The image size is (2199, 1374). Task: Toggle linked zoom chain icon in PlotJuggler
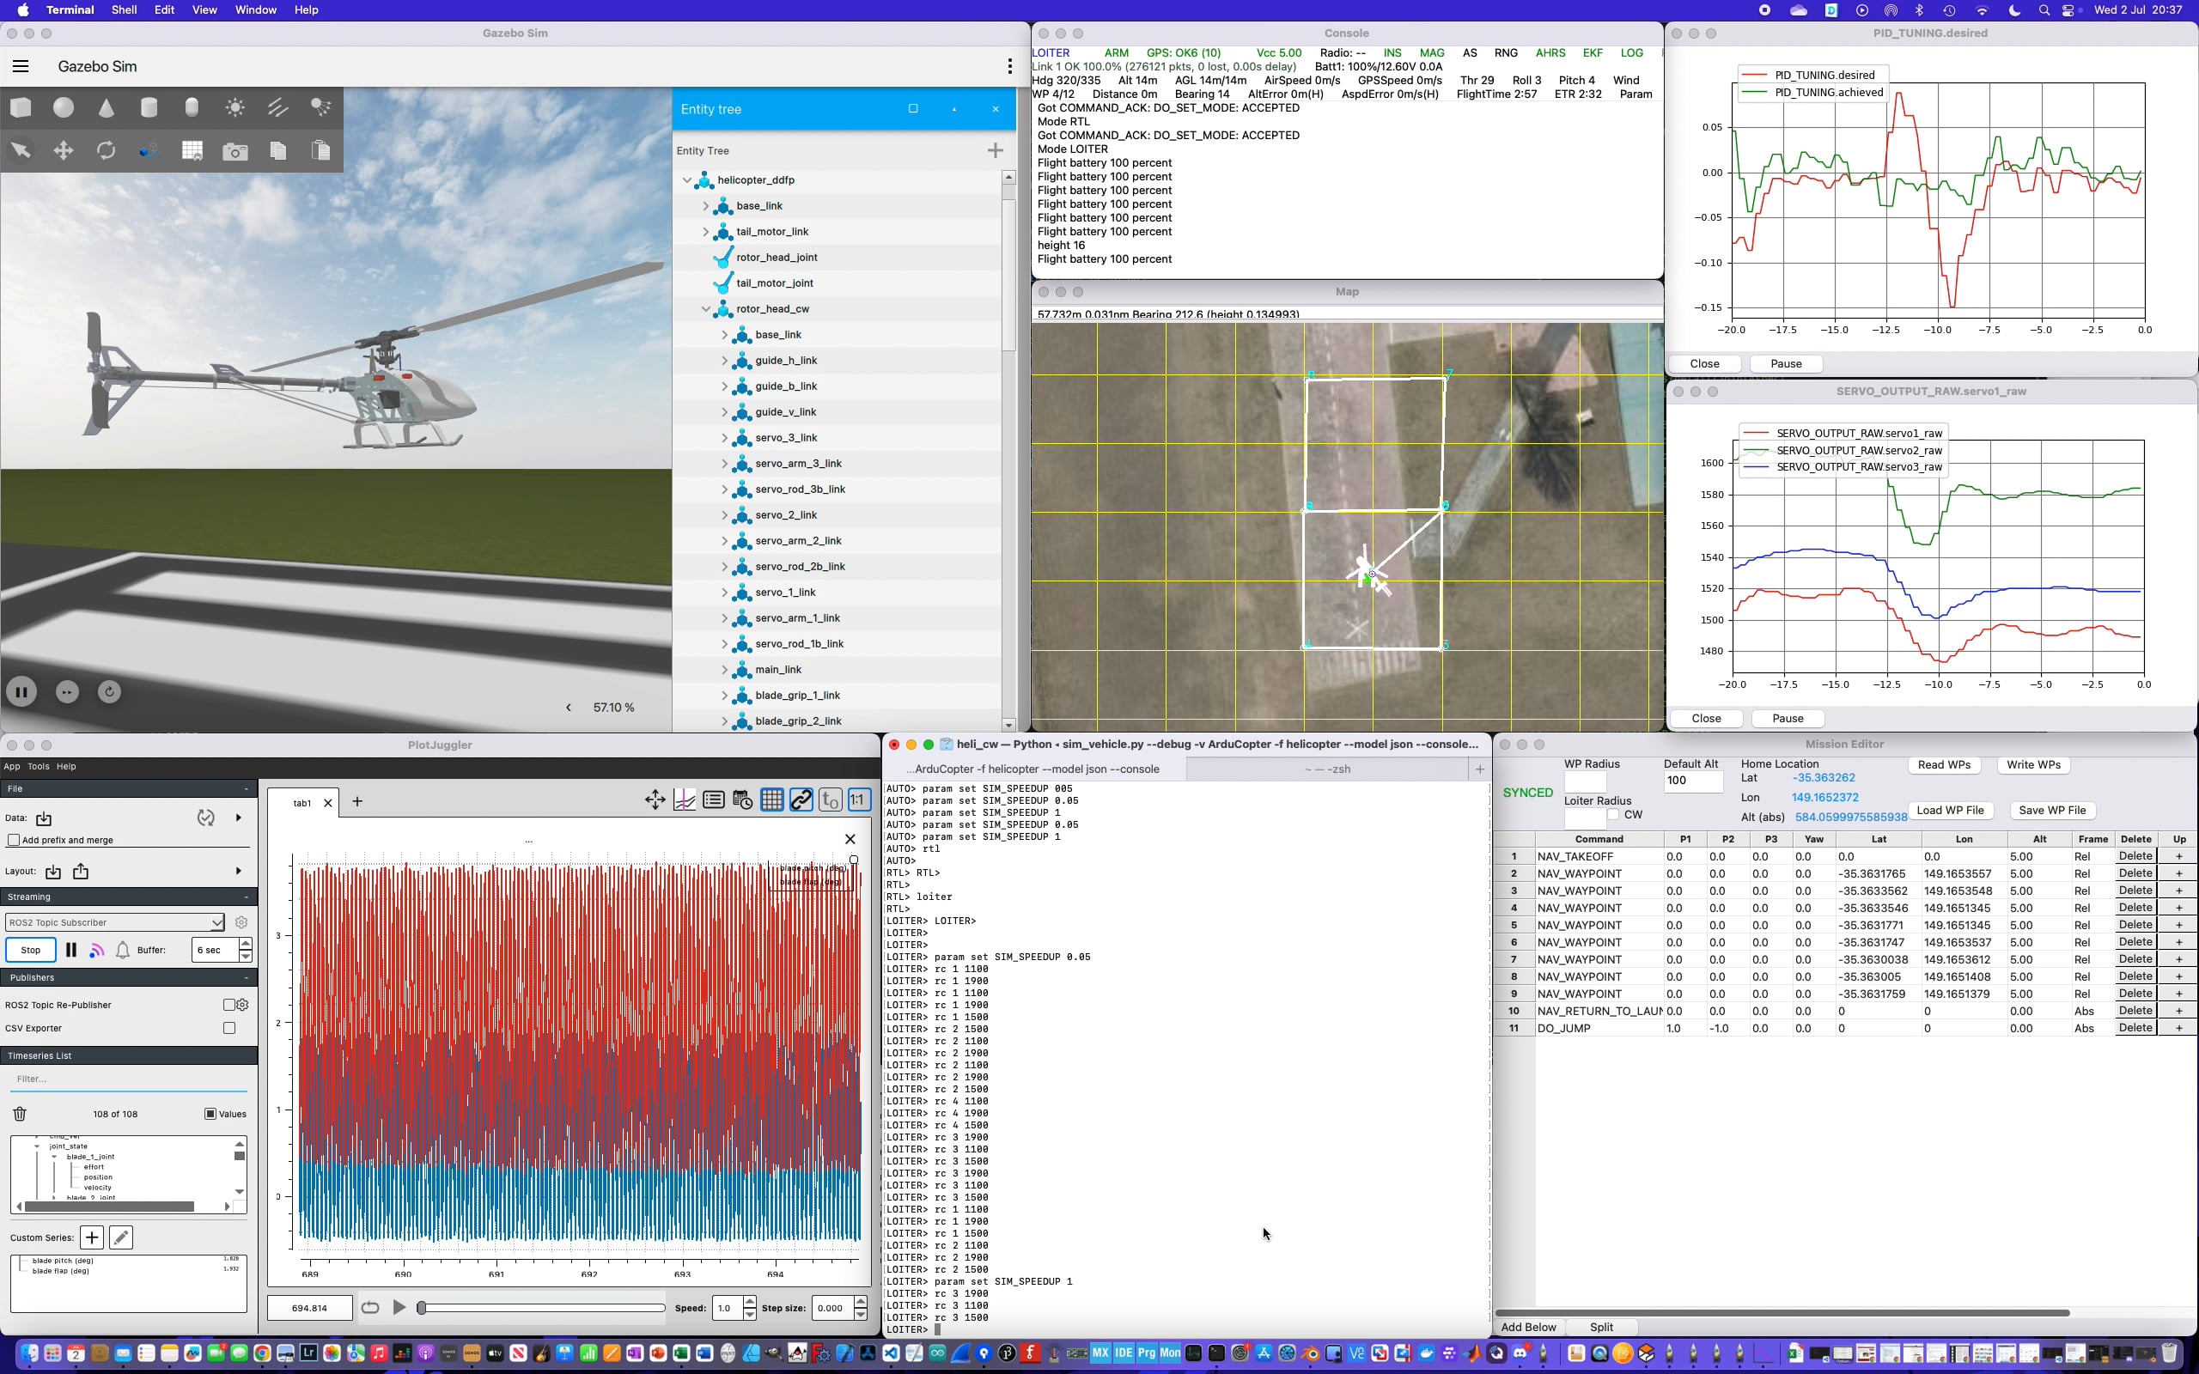coord(801,799)
